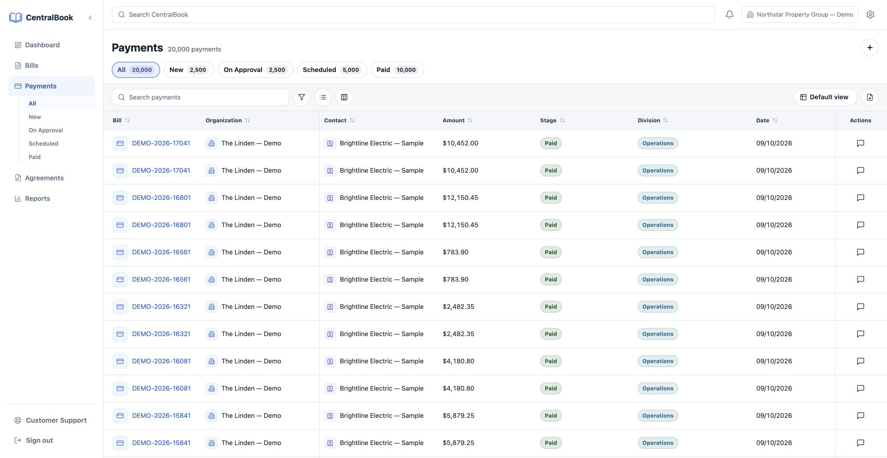Add a new payment with plus button
Image resolution: width=887 pixels, height=458 pixels.
tap(870, 48)
